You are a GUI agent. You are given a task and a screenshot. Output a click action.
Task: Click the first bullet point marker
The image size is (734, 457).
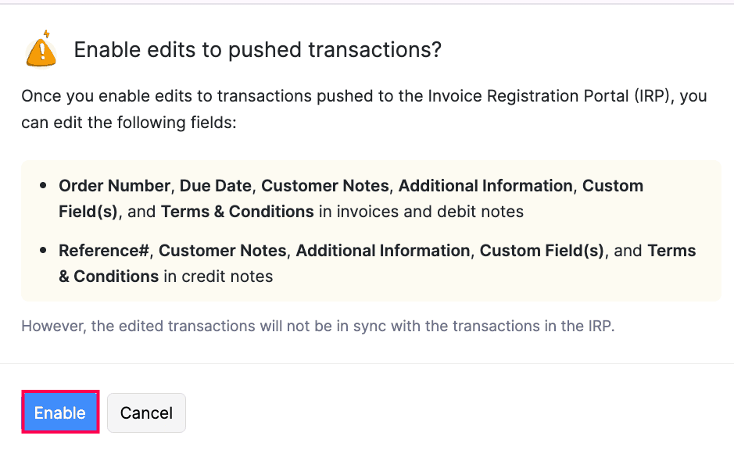[42, 187]
